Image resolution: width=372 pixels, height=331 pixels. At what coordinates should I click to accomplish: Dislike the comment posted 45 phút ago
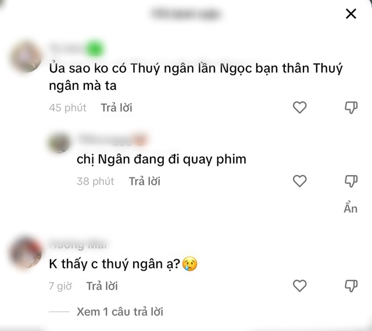pyautogui.click(x=351, y=108)
